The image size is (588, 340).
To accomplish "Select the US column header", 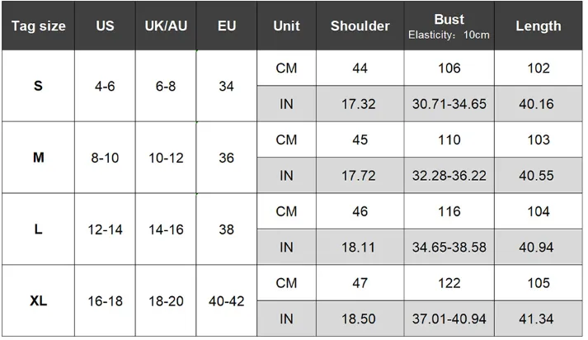I will pos(105,26).
